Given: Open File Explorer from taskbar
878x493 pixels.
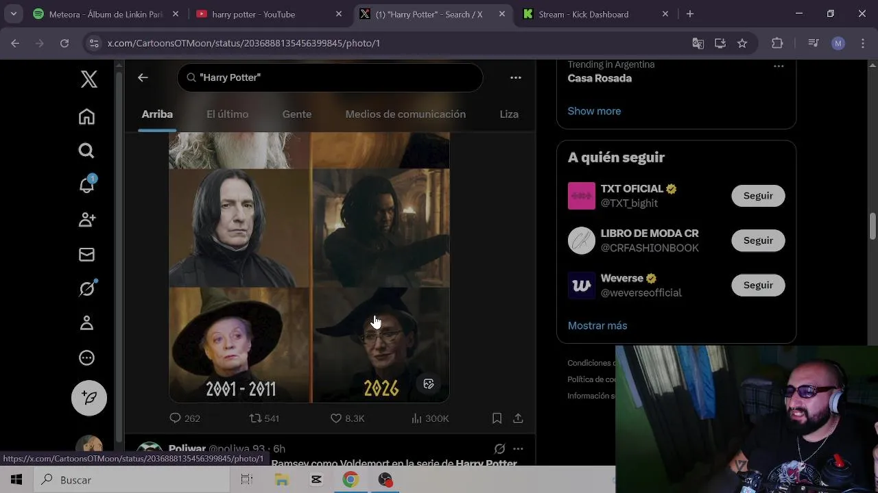Looking at the screenshot, I should tap(281, 480).
